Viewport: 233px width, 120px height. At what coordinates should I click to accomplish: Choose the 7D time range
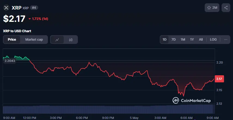pos(174,40)
